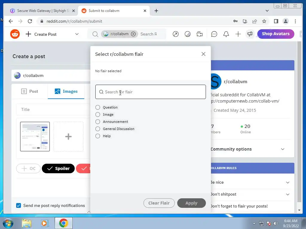Screen dimensions: 306x229
Task: Click the post Title field
Action: tap(53, 109)
